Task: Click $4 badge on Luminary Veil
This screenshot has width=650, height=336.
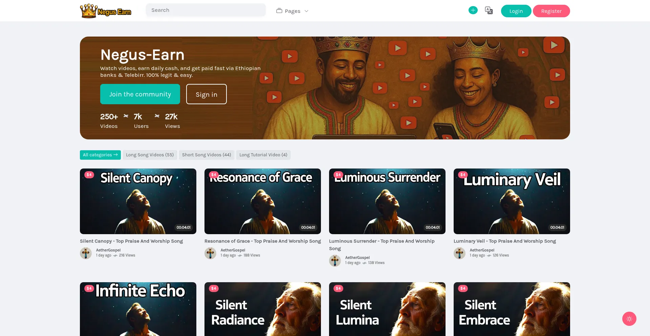Action: click(463, 175)
